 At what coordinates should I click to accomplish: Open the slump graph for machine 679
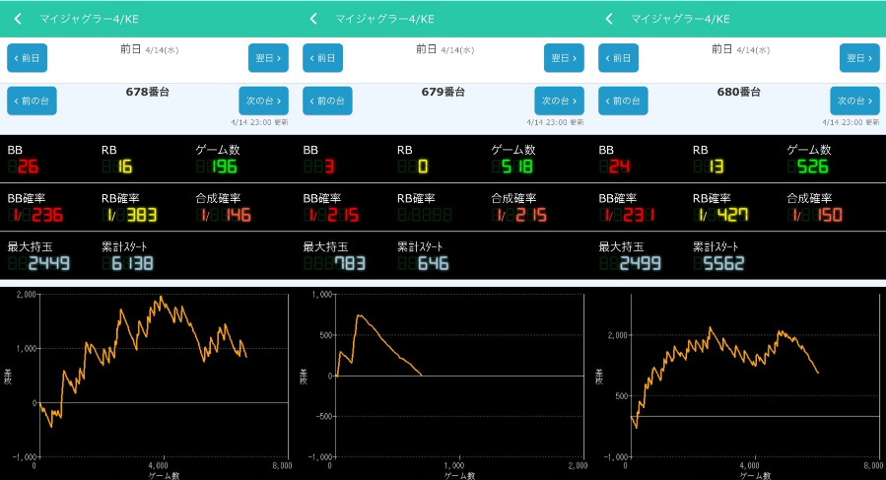tap(443, 379)
